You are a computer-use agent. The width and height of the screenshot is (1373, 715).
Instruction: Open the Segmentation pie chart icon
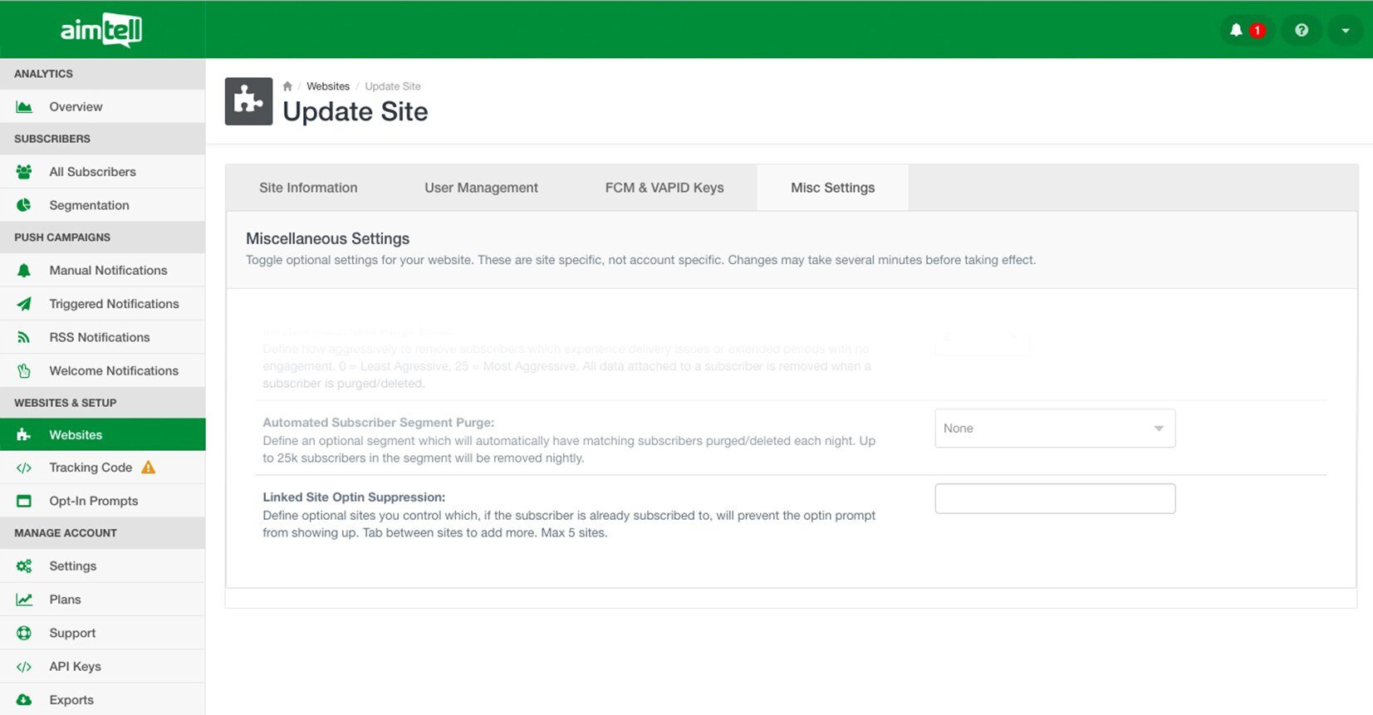tap(24, 205)
